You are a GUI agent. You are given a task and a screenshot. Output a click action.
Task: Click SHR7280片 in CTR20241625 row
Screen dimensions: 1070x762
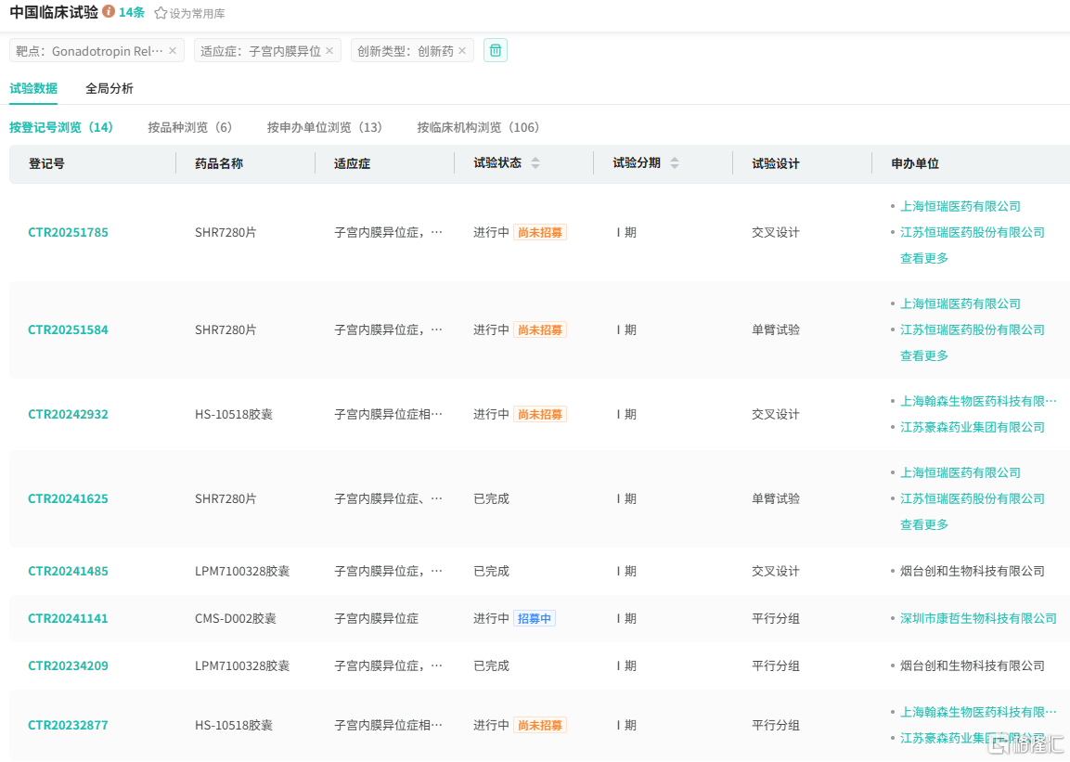click(x=226, y=499)
